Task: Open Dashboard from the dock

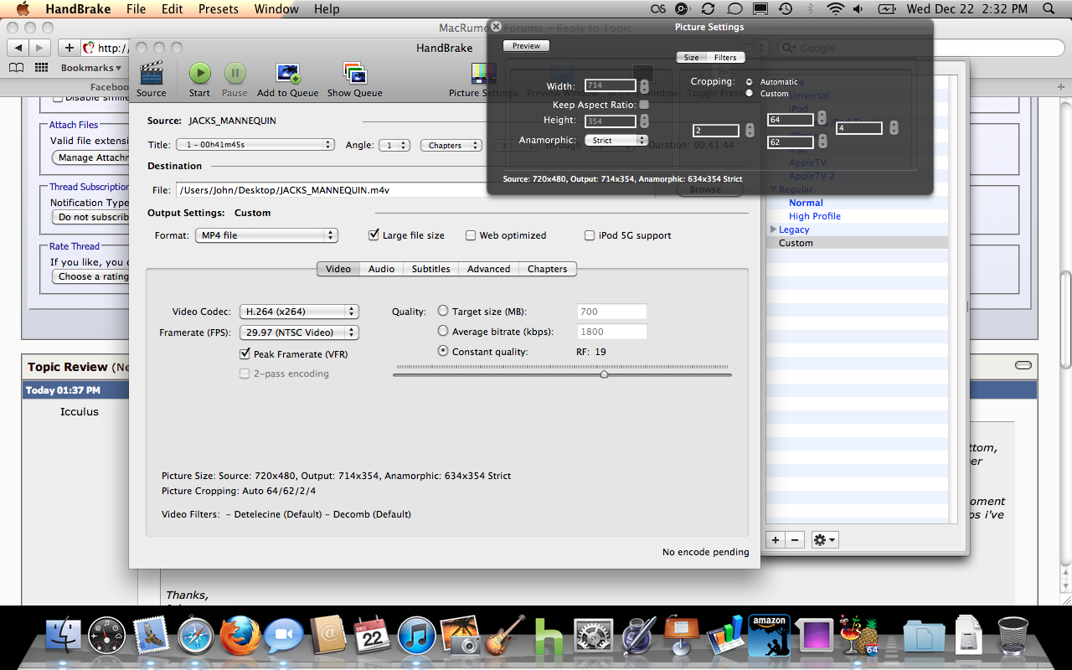Action: click(106, 636)
